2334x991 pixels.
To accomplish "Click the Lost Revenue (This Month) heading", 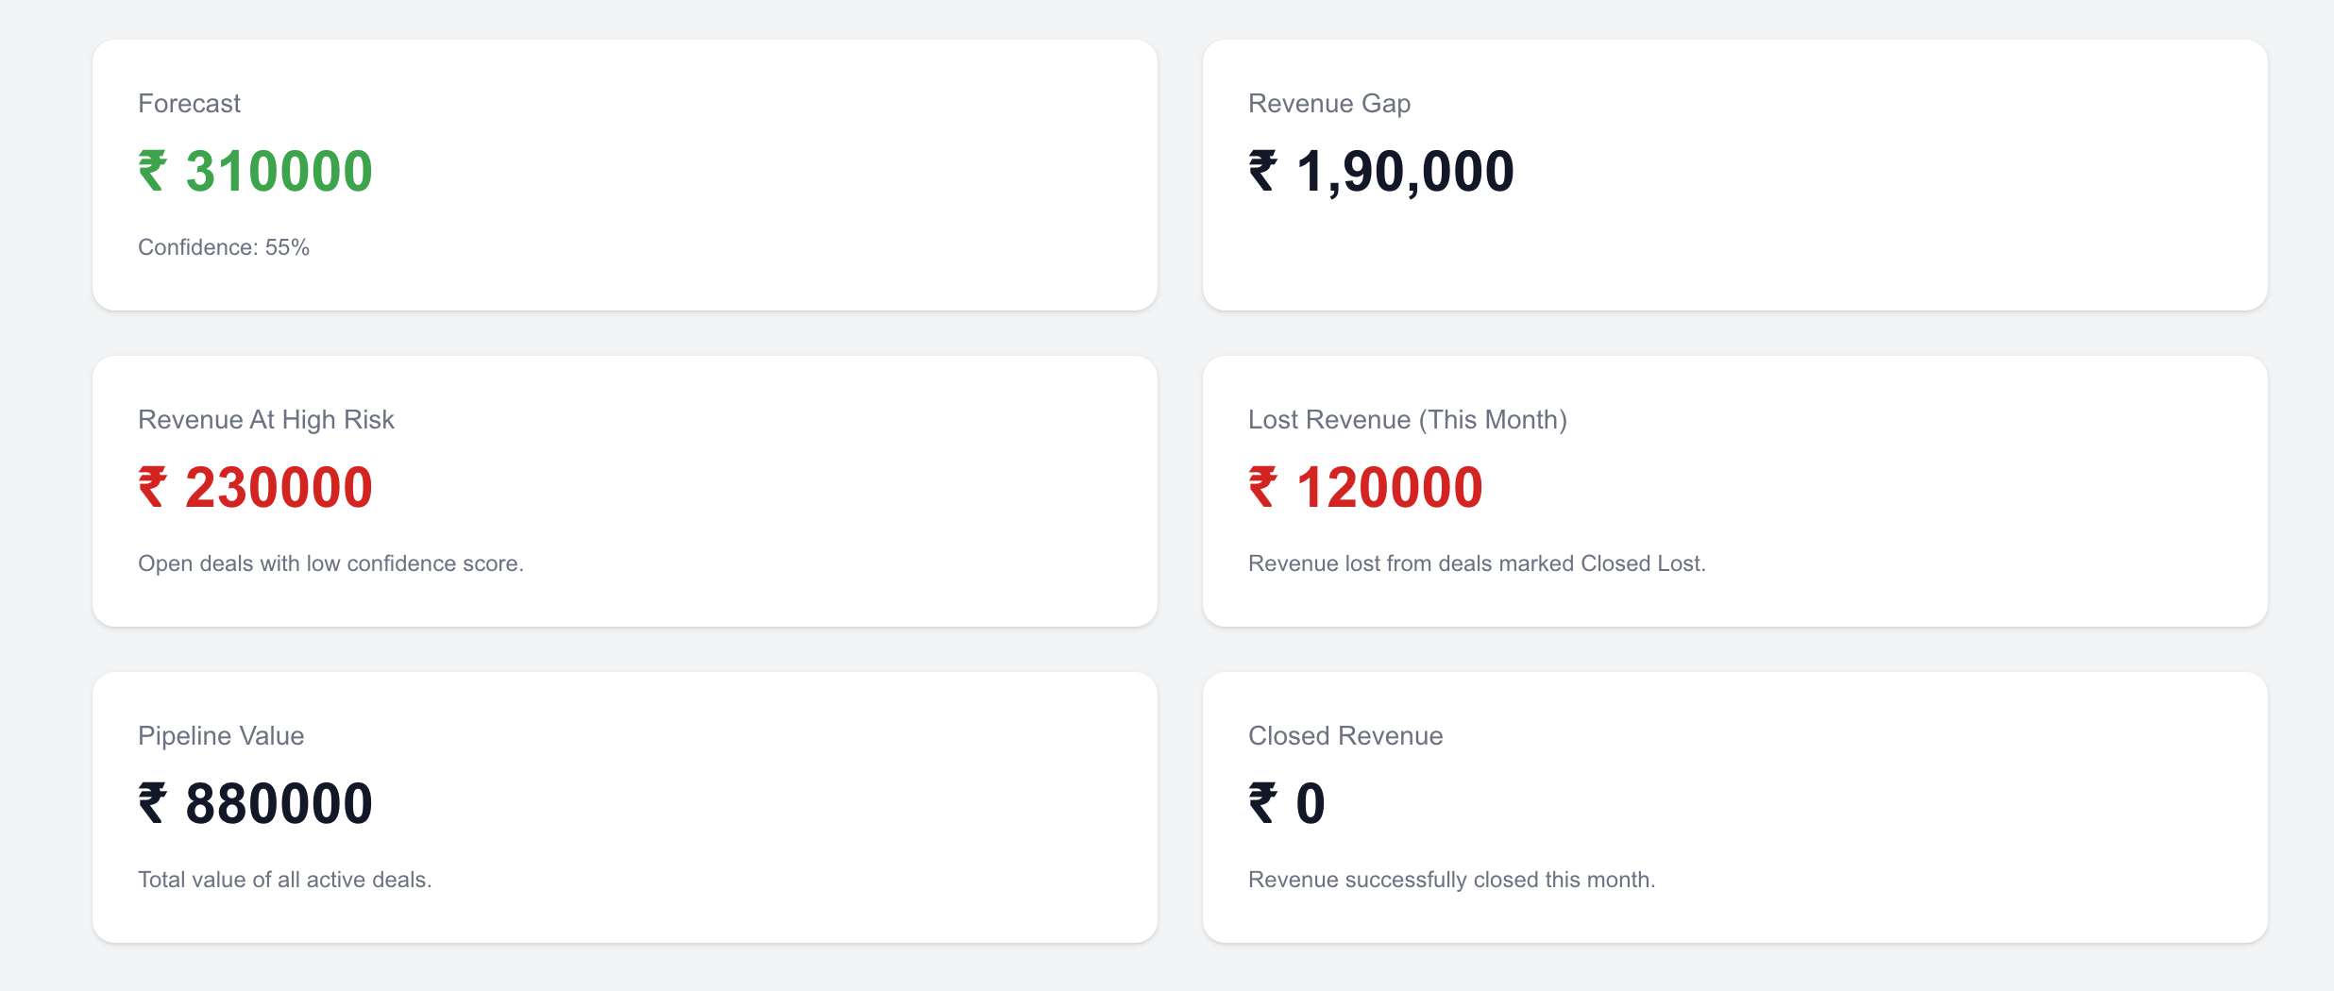I will [1407, 420].
